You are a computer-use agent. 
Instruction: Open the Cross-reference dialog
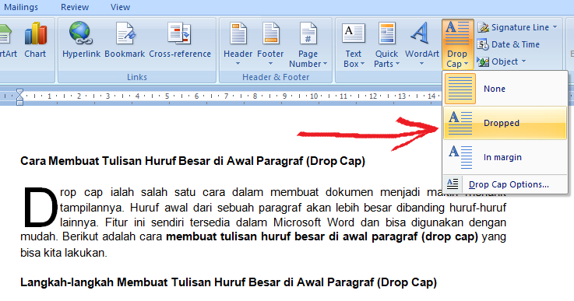(x=180, y=40)
